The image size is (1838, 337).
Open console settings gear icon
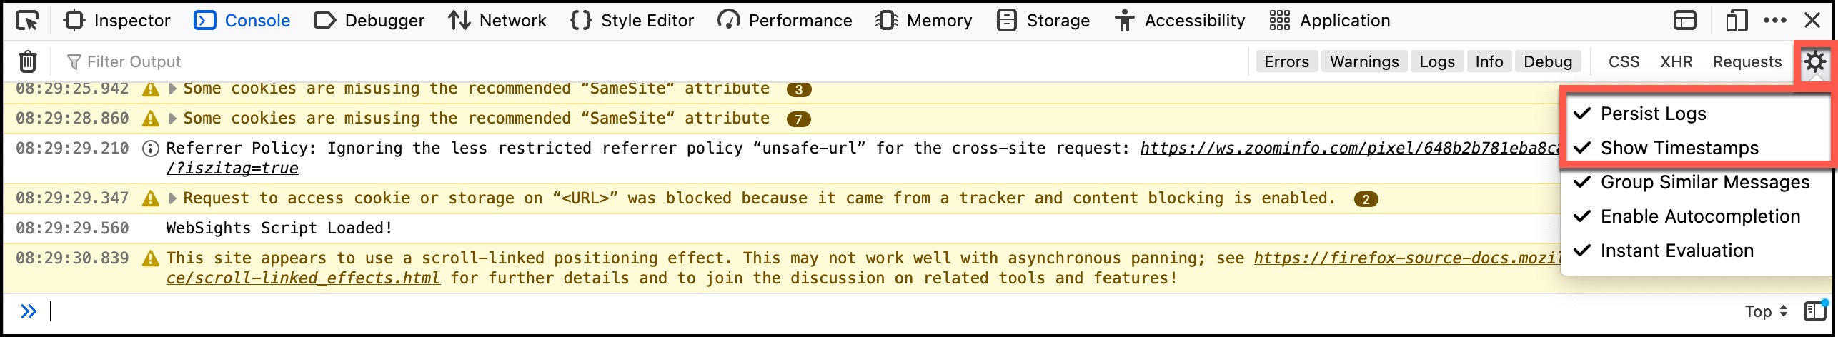tap(1814, 61)
